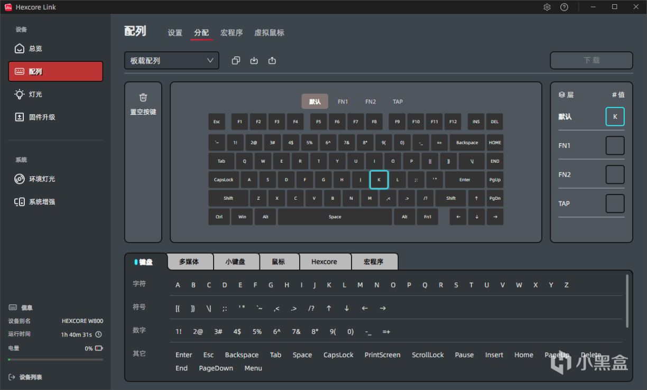The width and height of the screenshot is (647, 390).
Task: 选中虚拟键盘上的 K 键
Action: tap(379, 180)
